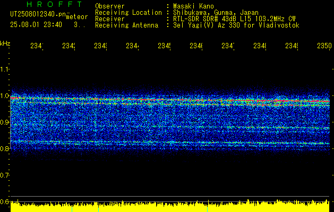This screenshot has width=334, height=212.
Task: Select the location text Shibukawa, Gunma, Japan
Action: point(216,12)
